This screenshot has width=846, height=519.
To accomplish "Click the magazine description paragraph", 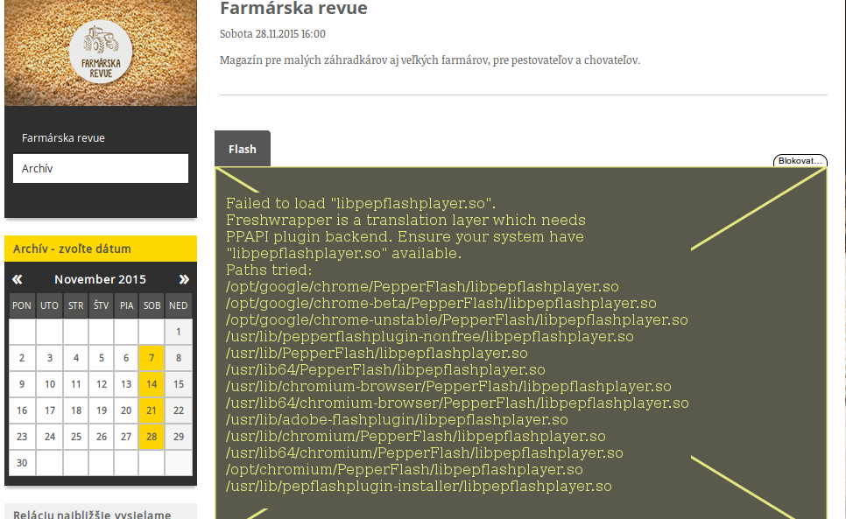I will pyautogui.click(x=430, y=60).
